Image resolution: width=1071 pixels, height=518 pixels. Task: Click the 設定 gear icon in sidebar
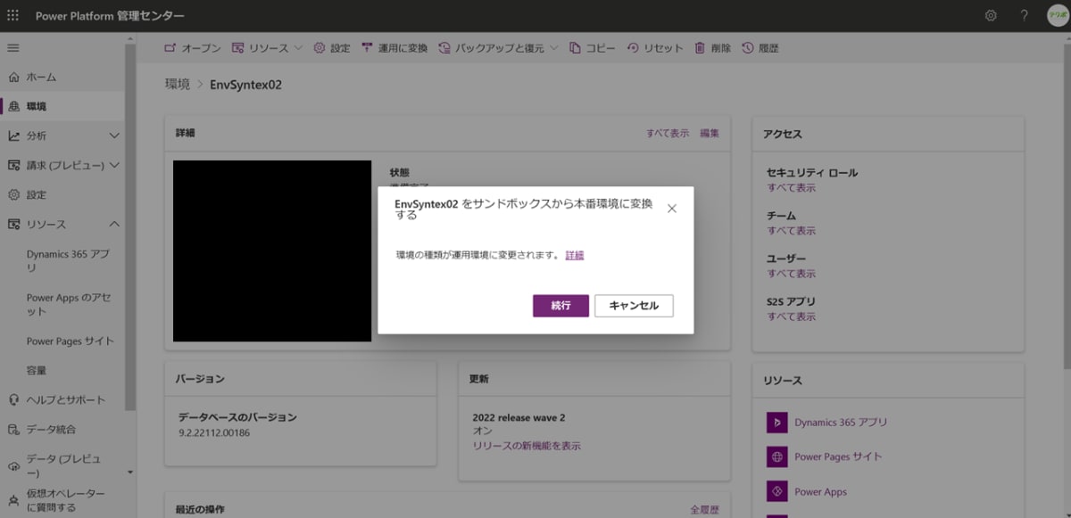[x=13, y=194]
